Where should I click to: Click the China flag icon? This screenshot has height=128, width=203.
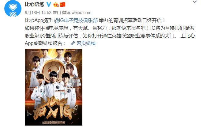62,5
